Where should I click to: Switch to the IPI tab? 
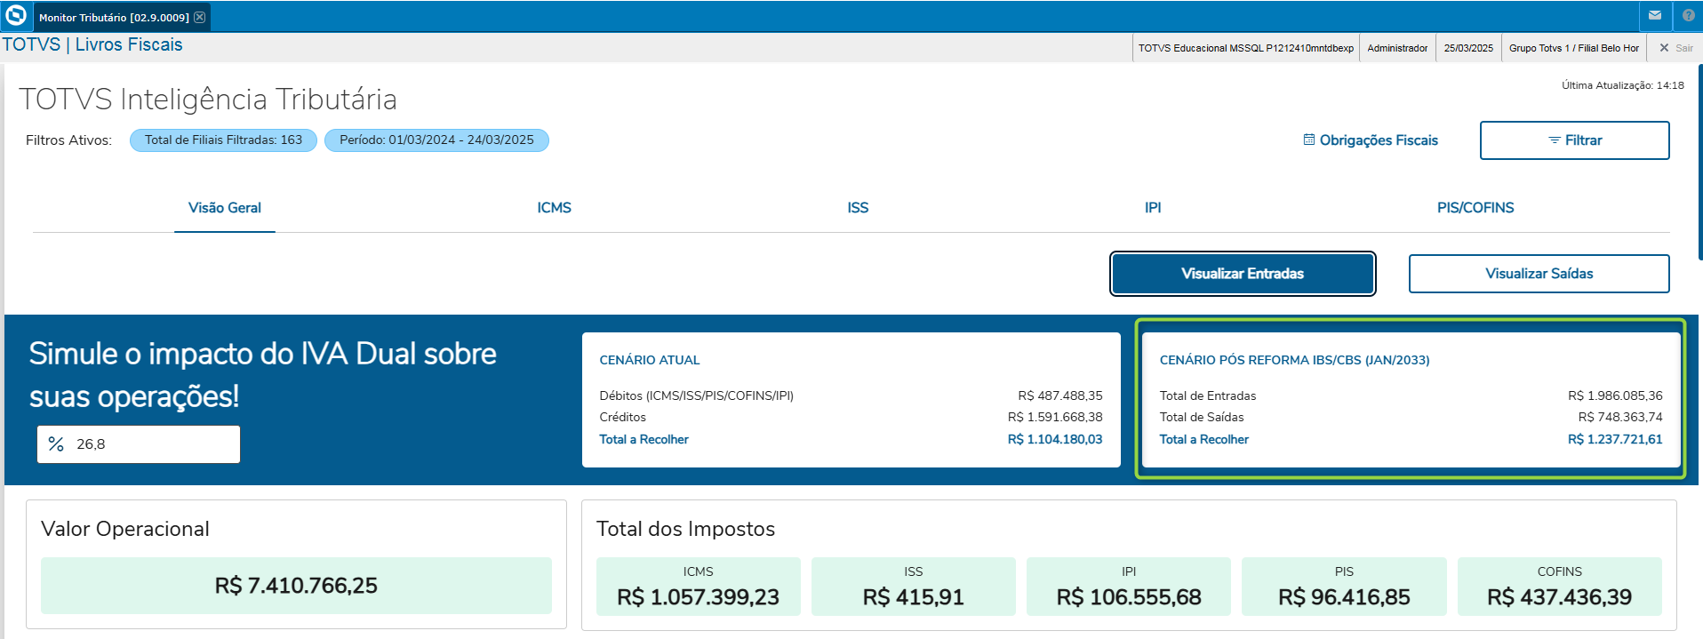tap(1153, 208)
